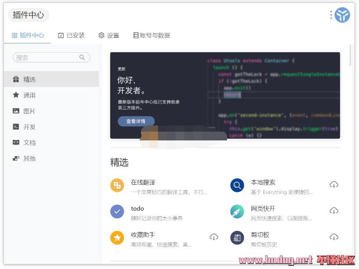
Task: Open the 本地搜索 plugin icon
Action: coord(237,185)
